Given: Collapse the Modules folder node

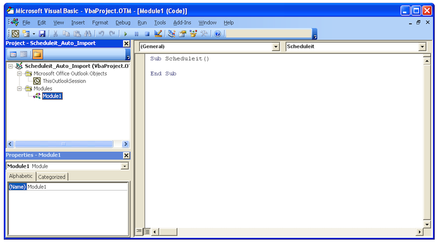Looking at the screenshot, I should (x=19, y=89).
